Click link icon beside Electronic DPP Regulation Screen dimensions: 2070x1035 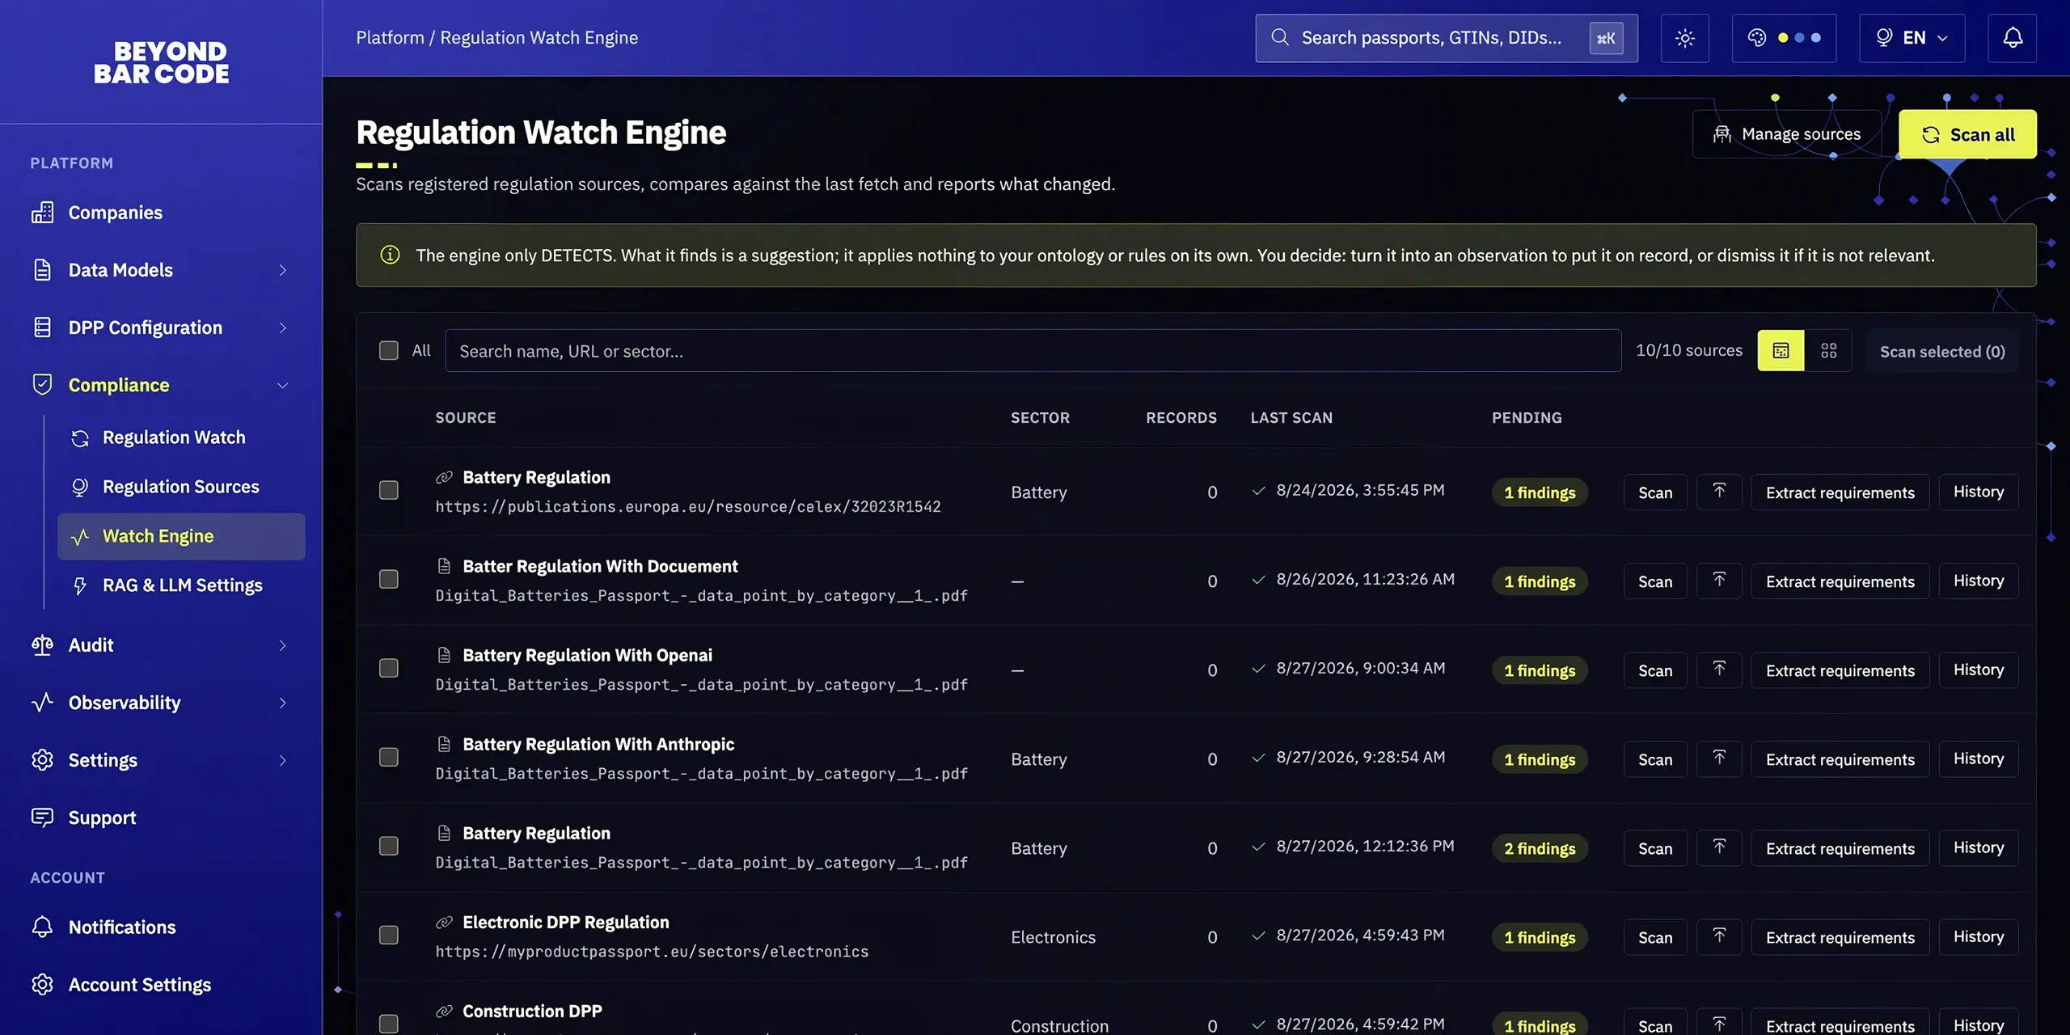[444, 922]
